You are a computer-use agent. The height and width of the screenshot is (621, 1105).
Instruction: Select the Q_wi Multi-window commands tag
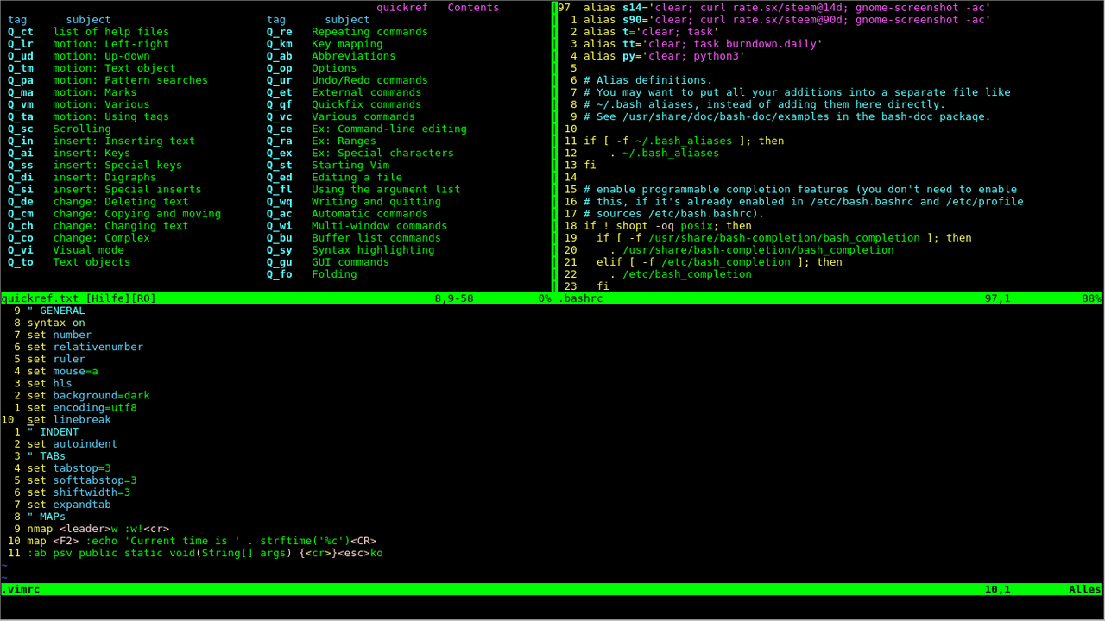click(x=280, y=225)
